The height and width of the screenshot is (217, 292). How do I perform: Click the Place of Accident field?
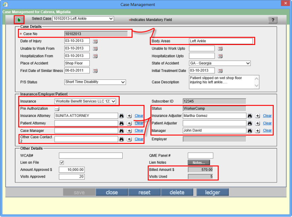77,63
